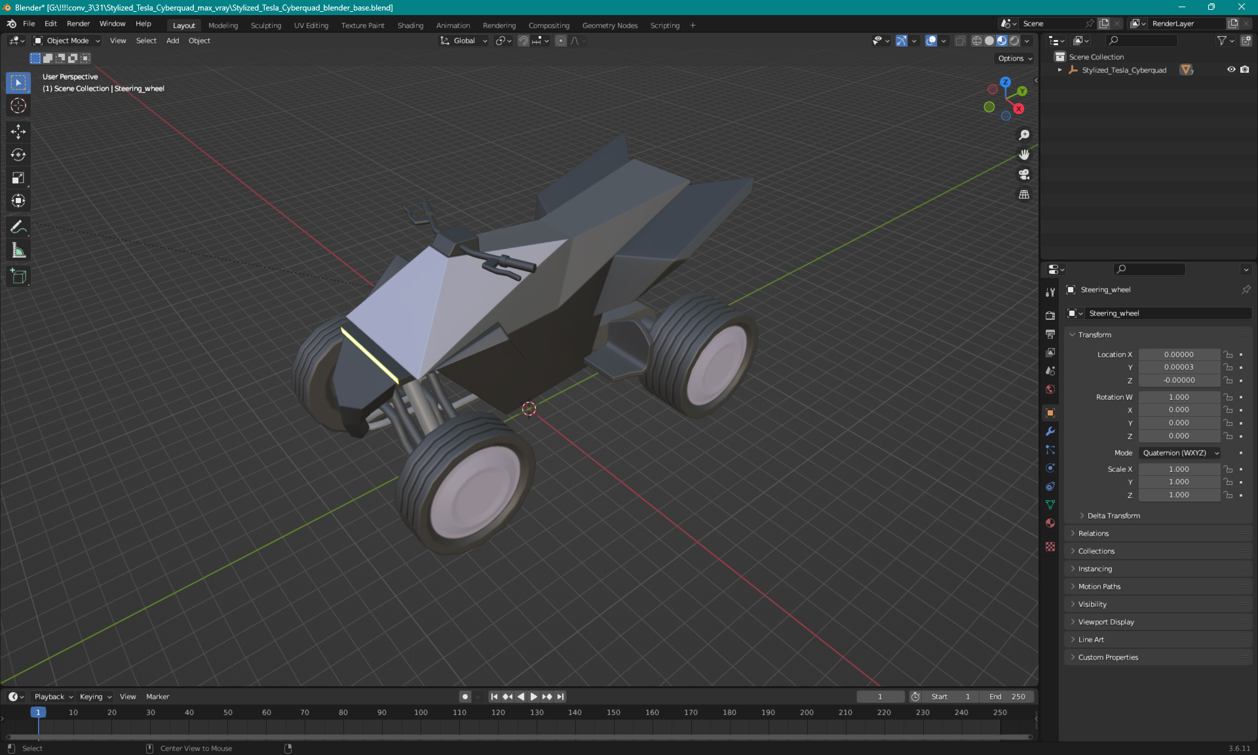Activate the Scale tool
Screen dimensions: 1258x755
click(18, 178)
